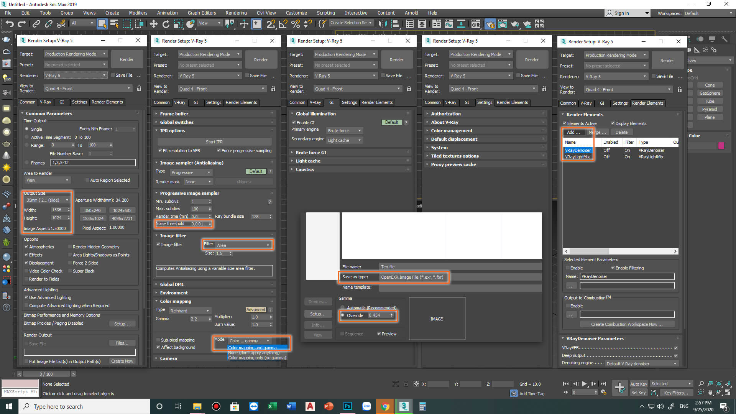Activate the Select and Link tool
Screen dimensions: 736x414
click(x=36, y=24)
